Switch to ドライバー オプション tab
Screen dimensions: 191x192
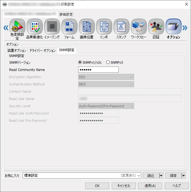42,50
